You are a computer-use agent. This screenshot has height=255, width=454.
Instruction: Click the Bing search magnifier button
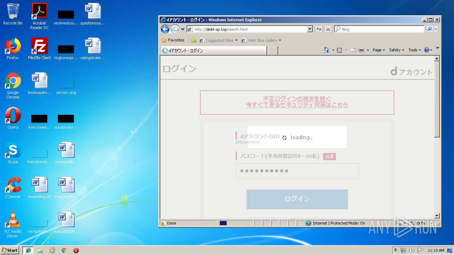[430, 29]
